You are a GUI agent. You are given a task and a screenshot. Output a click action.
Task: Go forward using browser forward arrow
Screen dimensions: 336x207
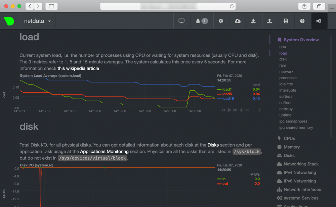pyautogui.click(x=38, y=6)
